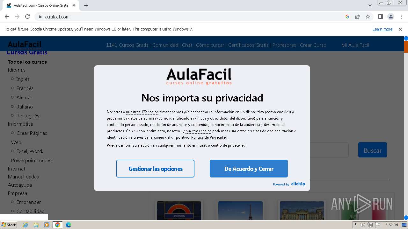408x229 pixels.
Task: Open Cómo cursar menu item
Action: point(210,45)
